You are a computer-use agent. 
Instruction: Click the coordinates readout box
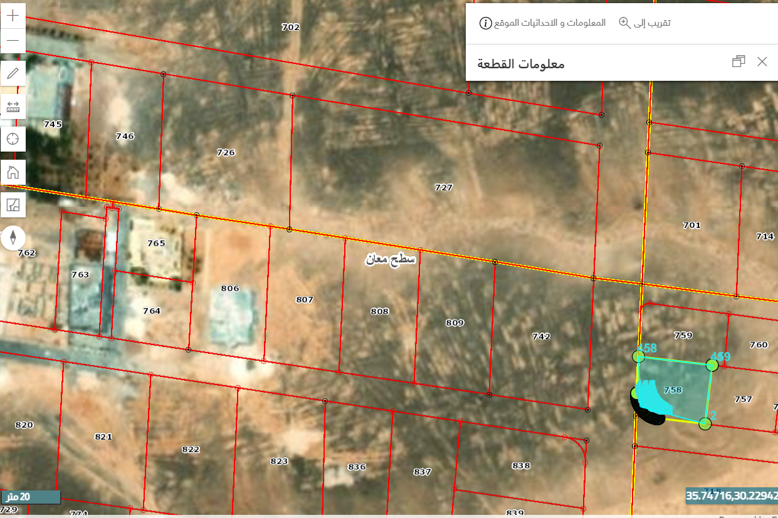point(732,495)
